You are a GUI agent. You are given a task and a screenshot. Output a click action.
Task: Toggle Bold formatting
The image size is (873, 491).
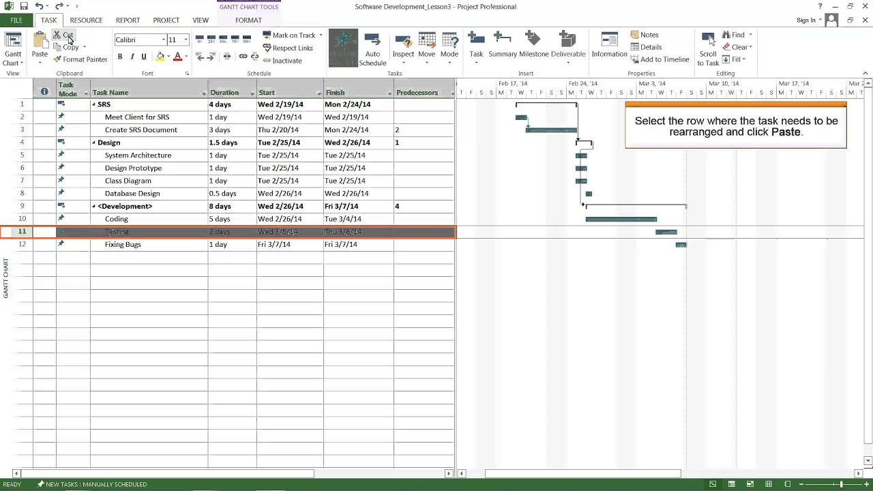click(x=120, y=57)
